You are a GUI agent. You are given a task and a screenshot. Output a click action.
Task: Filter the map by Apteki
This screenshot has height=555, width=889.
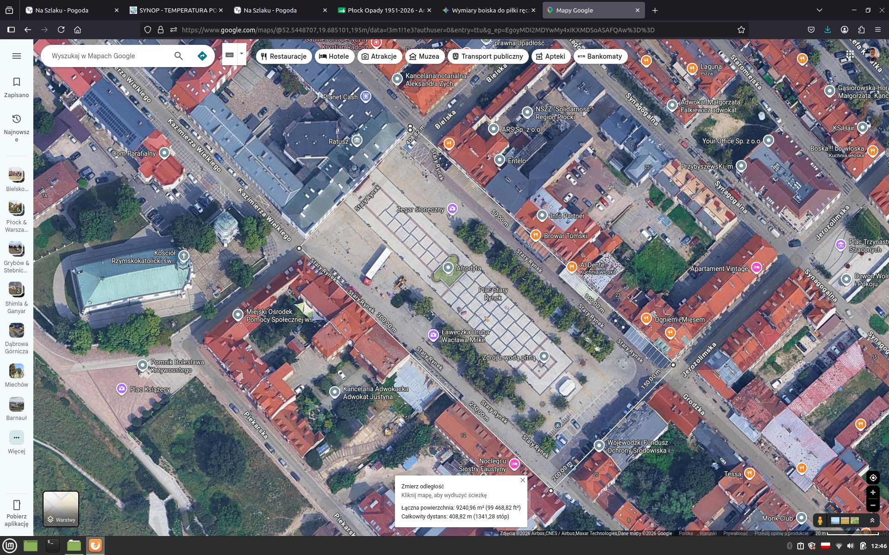(x=551, y=56)
